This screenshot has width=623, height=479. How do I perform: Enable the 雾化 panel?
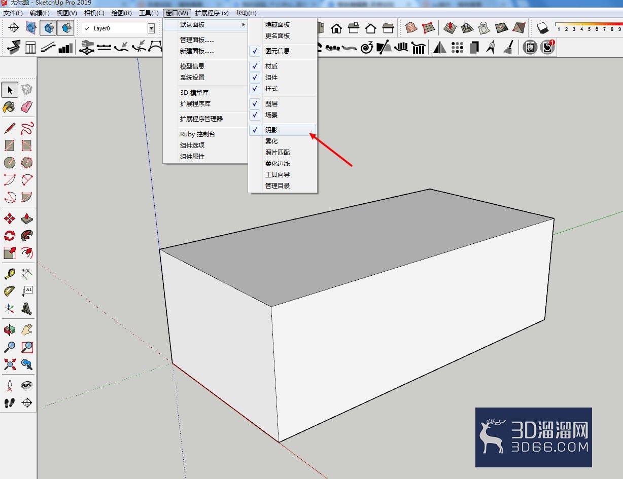click(x=283, y=141)
